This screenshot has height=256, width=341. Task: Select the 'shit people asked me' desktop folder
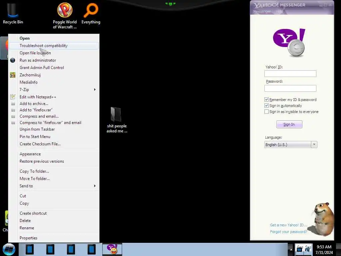(x=117, y=120)
